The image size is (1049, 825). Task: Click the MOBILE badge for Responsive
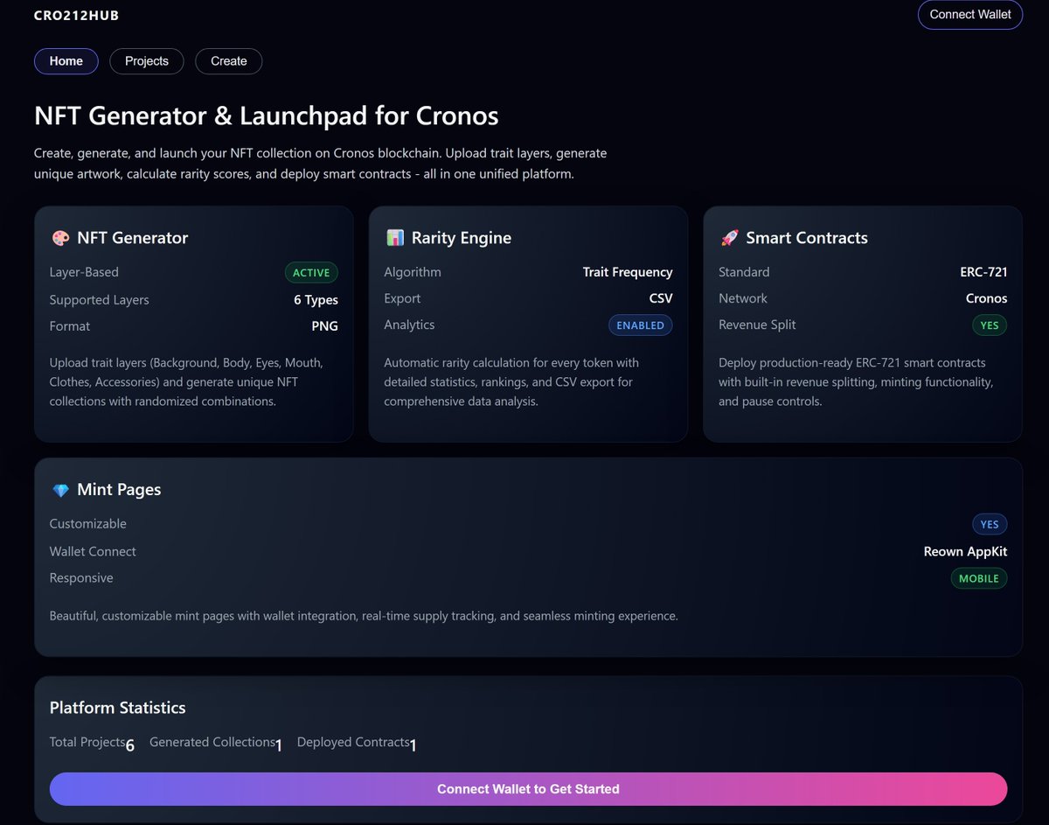click(x=979, y=579)
